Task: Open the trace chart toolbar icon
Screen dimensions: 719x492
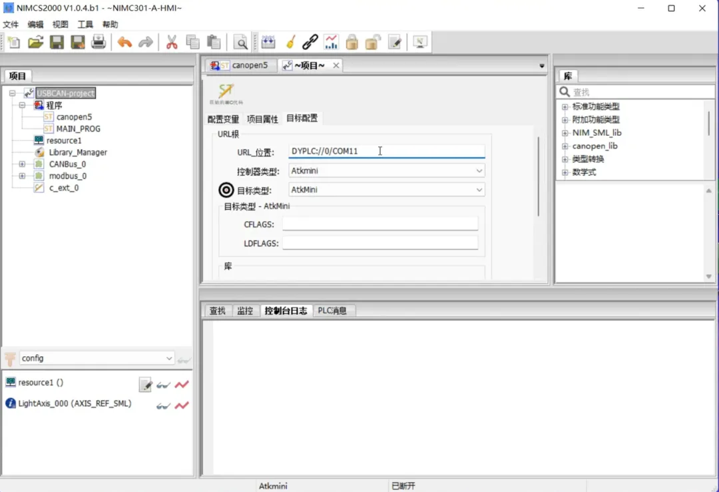Action: click(x=331, y=42)
